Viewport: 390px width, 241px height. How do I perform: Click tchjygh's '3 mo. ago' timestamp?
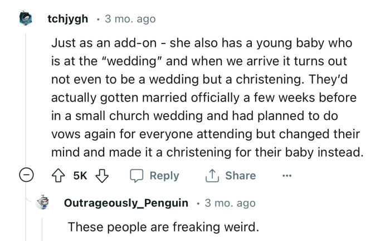[x=126, y=19]
